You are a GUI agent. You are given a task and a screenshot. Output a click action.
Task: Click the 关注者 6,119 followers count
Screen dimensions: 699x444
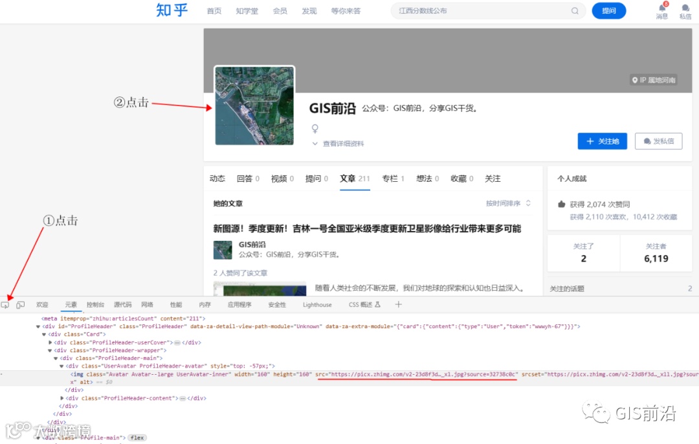coord(656,253)
